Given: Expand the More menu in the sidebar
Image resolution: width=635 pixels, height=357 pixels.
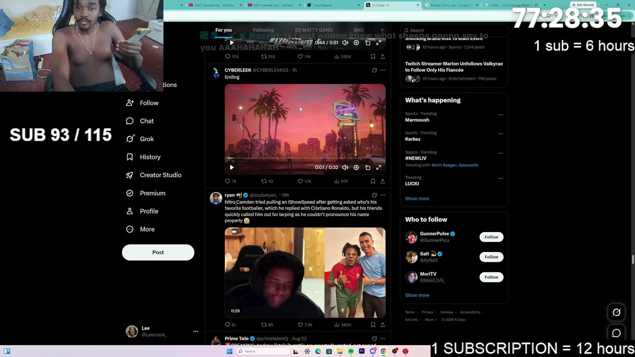Looking at the screenshot, I should tap(140, 229).
